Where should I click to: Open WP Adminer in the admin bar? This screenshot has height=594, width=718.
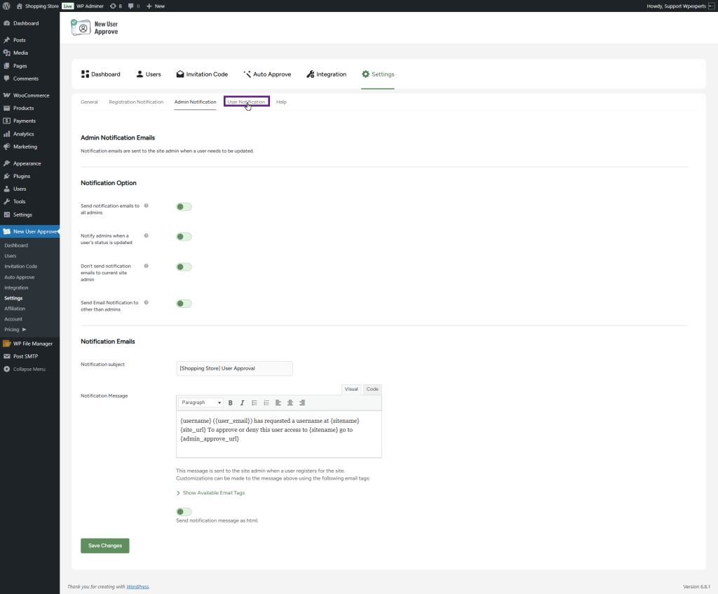(x=90, y=6)
